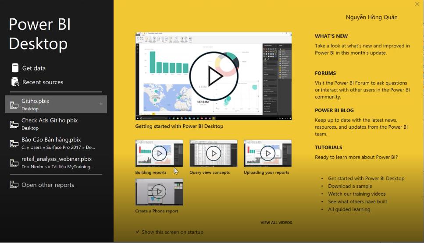Click the Download a sample link
Viewport: 424px width, 243px height.
[x=350, y=186]
